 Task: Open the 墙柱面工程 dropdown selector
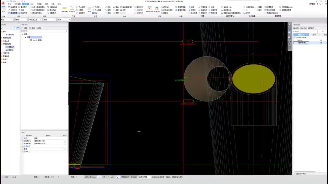point(35,20)
